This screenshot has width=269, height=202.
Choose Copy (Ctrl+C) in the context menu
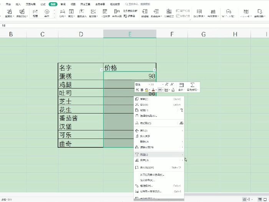pyautogui.click(x=159, y=99)
